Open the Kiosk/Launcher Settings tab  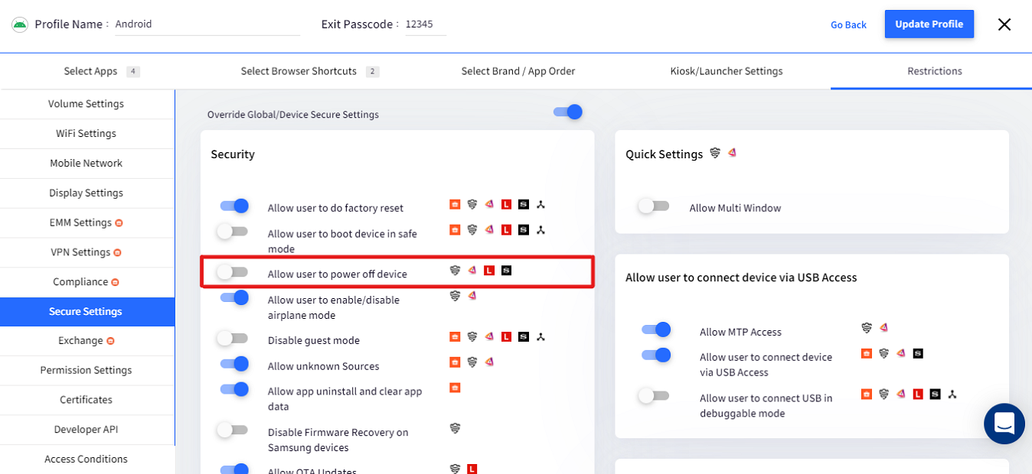pos(727,71)
